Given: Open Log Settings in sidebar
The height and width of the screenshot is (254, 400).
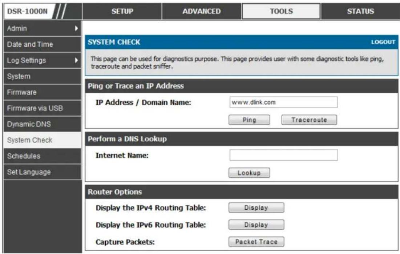Looking at the screenshot, I should click(x=43, y=60).
